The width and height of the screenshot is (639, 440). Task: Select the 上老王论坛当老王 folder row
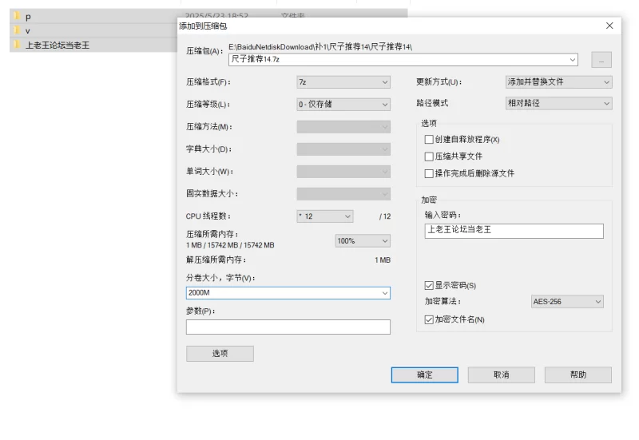point(93,45)
